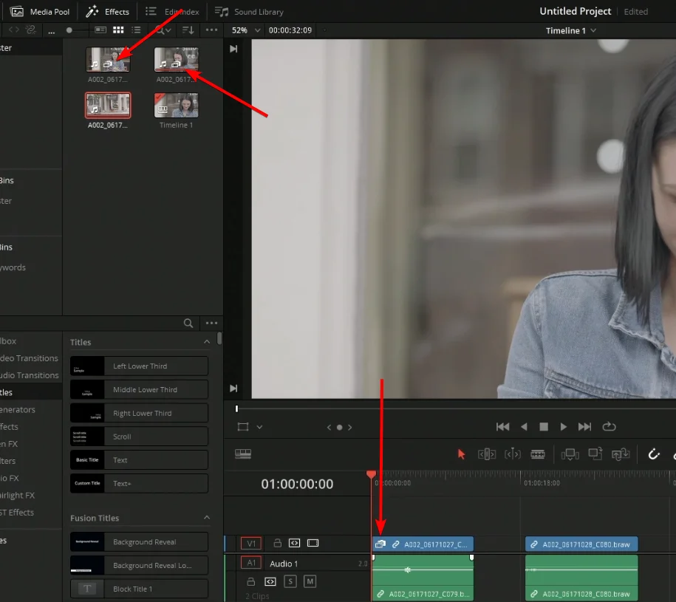Open the Edit Index panel

tap(172, 12)
